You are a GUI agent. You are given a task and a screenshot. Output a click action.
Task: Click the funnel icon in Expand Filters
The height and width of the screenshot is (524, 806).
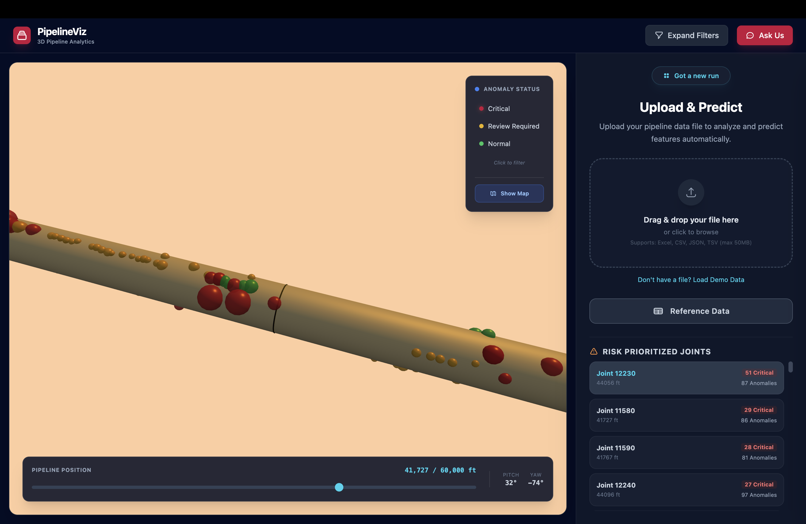[659, 35]
